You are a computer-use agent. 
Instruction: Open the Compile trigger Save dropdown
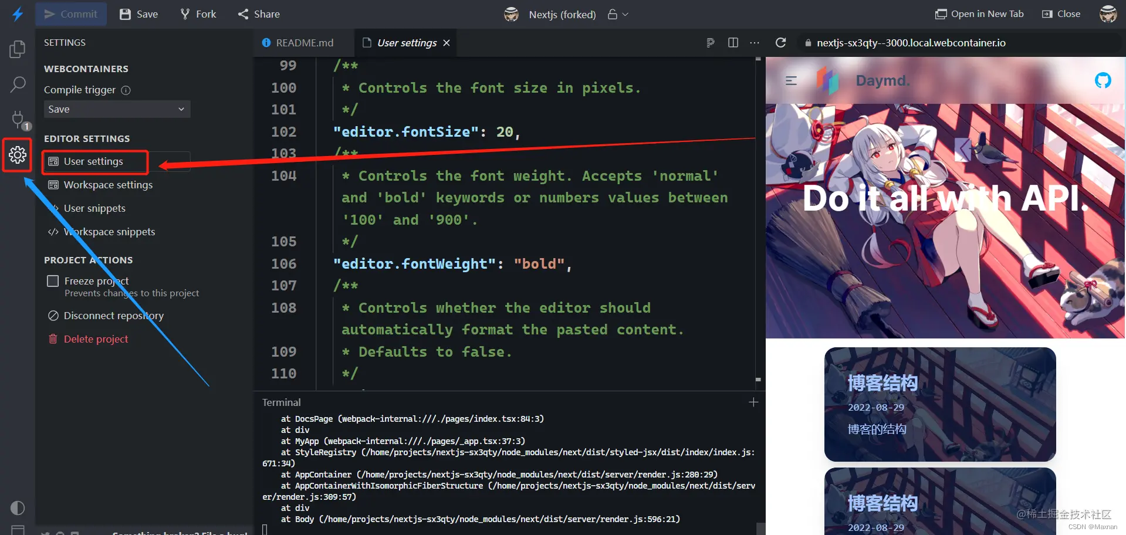(117, 109)
